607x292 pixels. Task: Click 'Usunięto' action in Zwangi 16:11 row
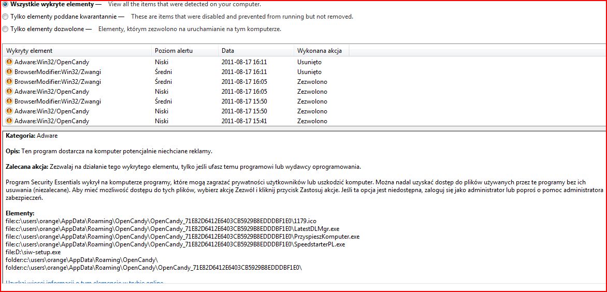point(309,71)
